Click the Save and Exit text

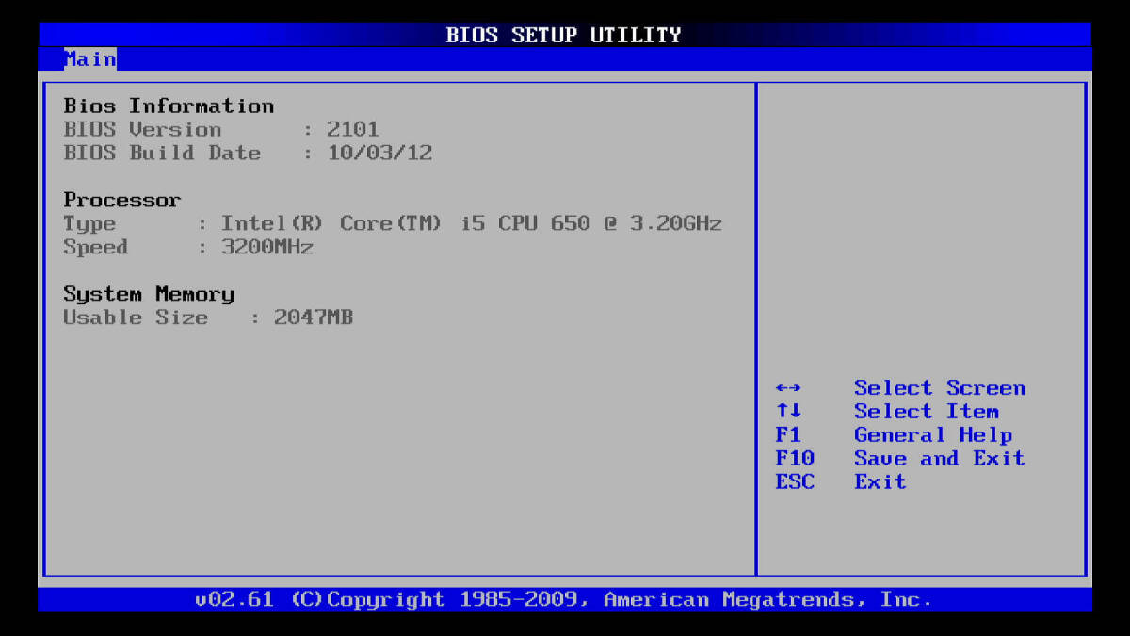[x=940, y=459]
